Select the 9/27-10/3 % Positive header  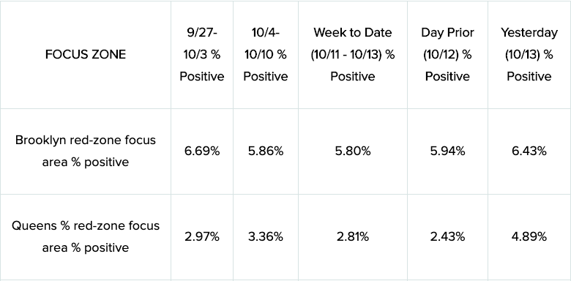(x=202, y=55)
